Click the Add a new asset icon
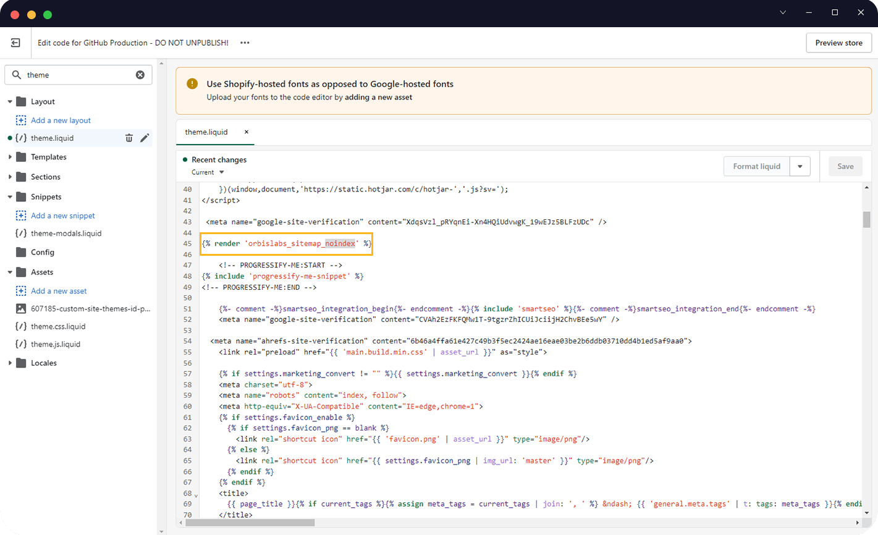Image resolution: width=878 pixels, height=535 pixels. [21, 291]
